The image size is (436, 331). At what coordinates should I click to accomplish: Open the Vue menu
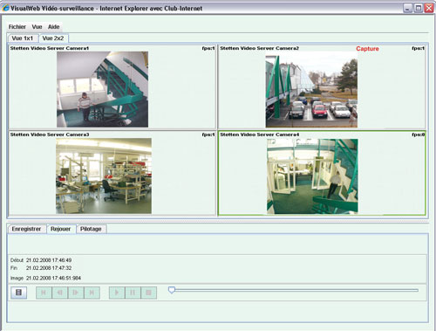point(37,27)
